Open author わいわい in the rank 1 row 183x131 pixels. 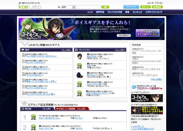[x=79, y=118]
